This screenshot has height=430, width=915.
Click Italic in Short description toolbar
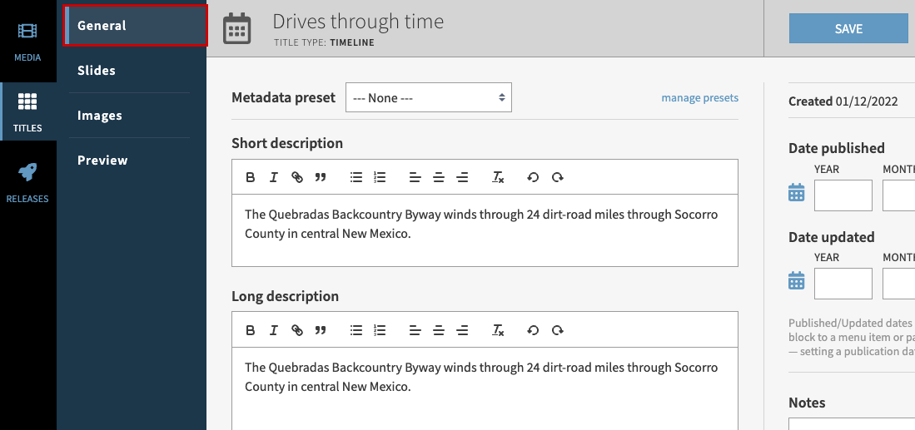click(273, 177)
